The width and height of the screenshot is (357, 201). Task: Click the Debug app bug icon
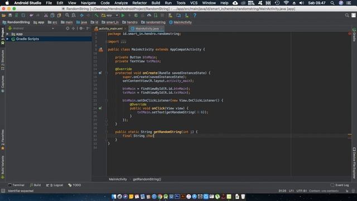tap(136, 15)
